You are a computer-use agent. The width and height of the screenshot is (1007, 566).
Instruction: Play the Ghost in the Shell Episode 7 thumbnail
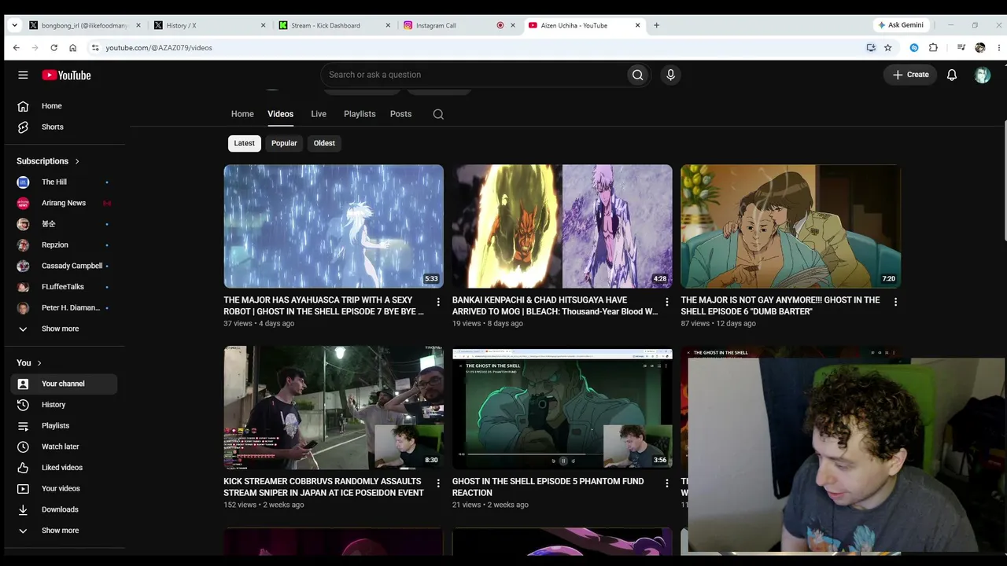click(334, 226)
